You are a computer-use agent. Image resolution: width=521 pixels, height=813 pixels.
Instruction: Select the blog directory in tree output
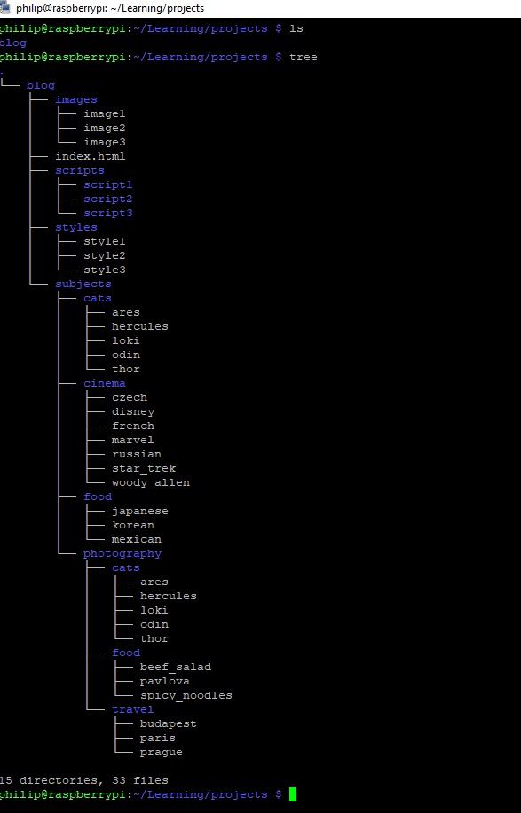(x=41, y=85)
